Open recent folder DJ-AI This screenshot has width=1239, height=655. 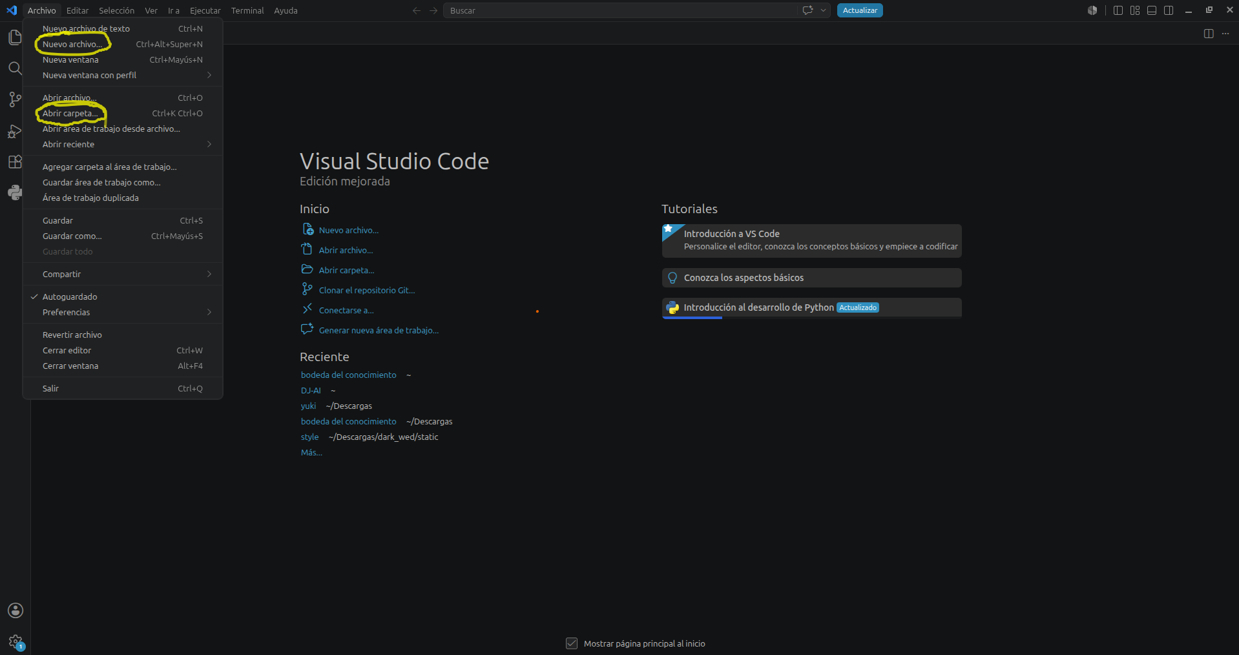click(x=311, y=391)
